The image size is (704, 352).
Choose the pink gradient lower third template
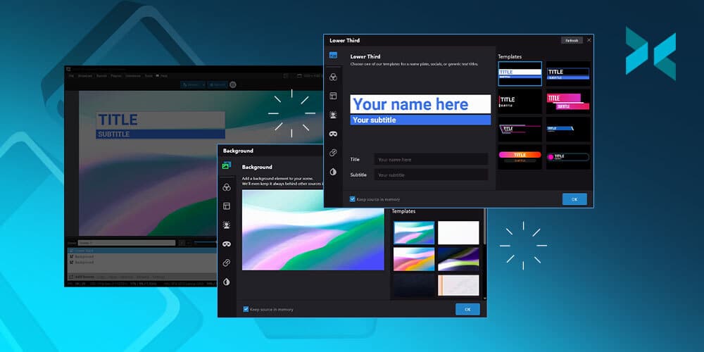pos(568,101)
